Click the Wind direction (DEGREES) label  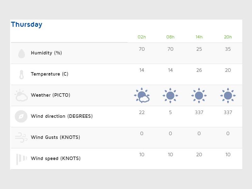pos(62,116)
